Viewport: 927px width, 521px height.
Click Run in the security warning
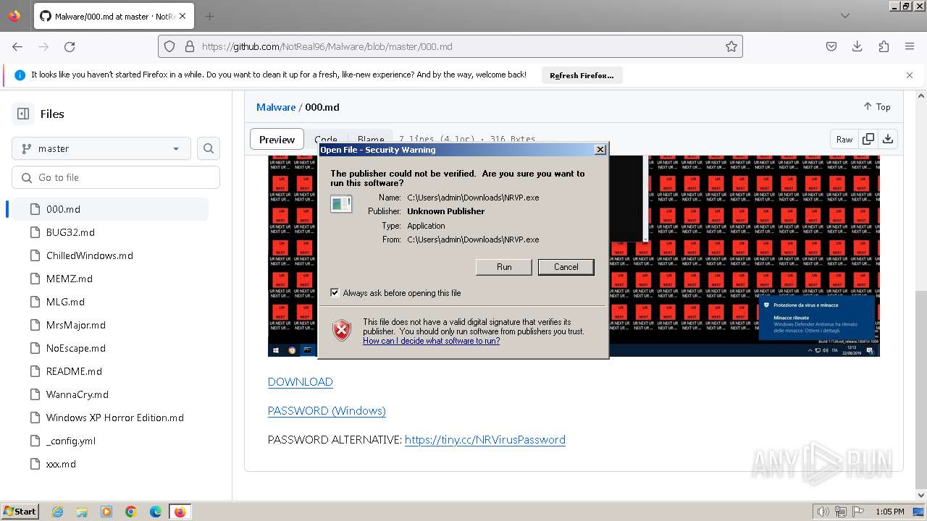tap(504, 267)
